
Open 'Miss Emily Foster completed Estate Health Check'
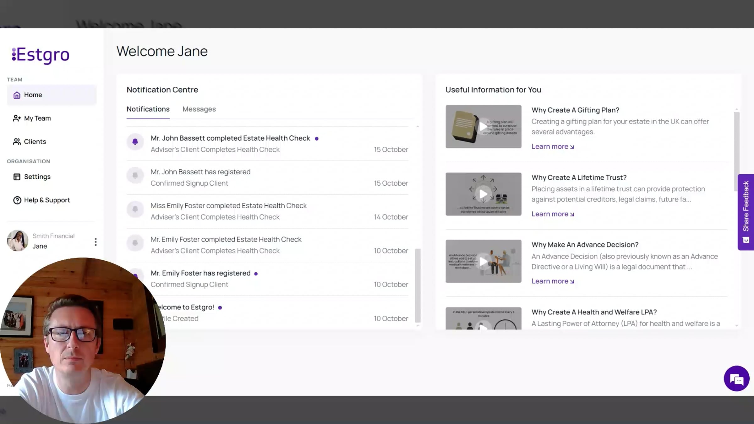267,211
